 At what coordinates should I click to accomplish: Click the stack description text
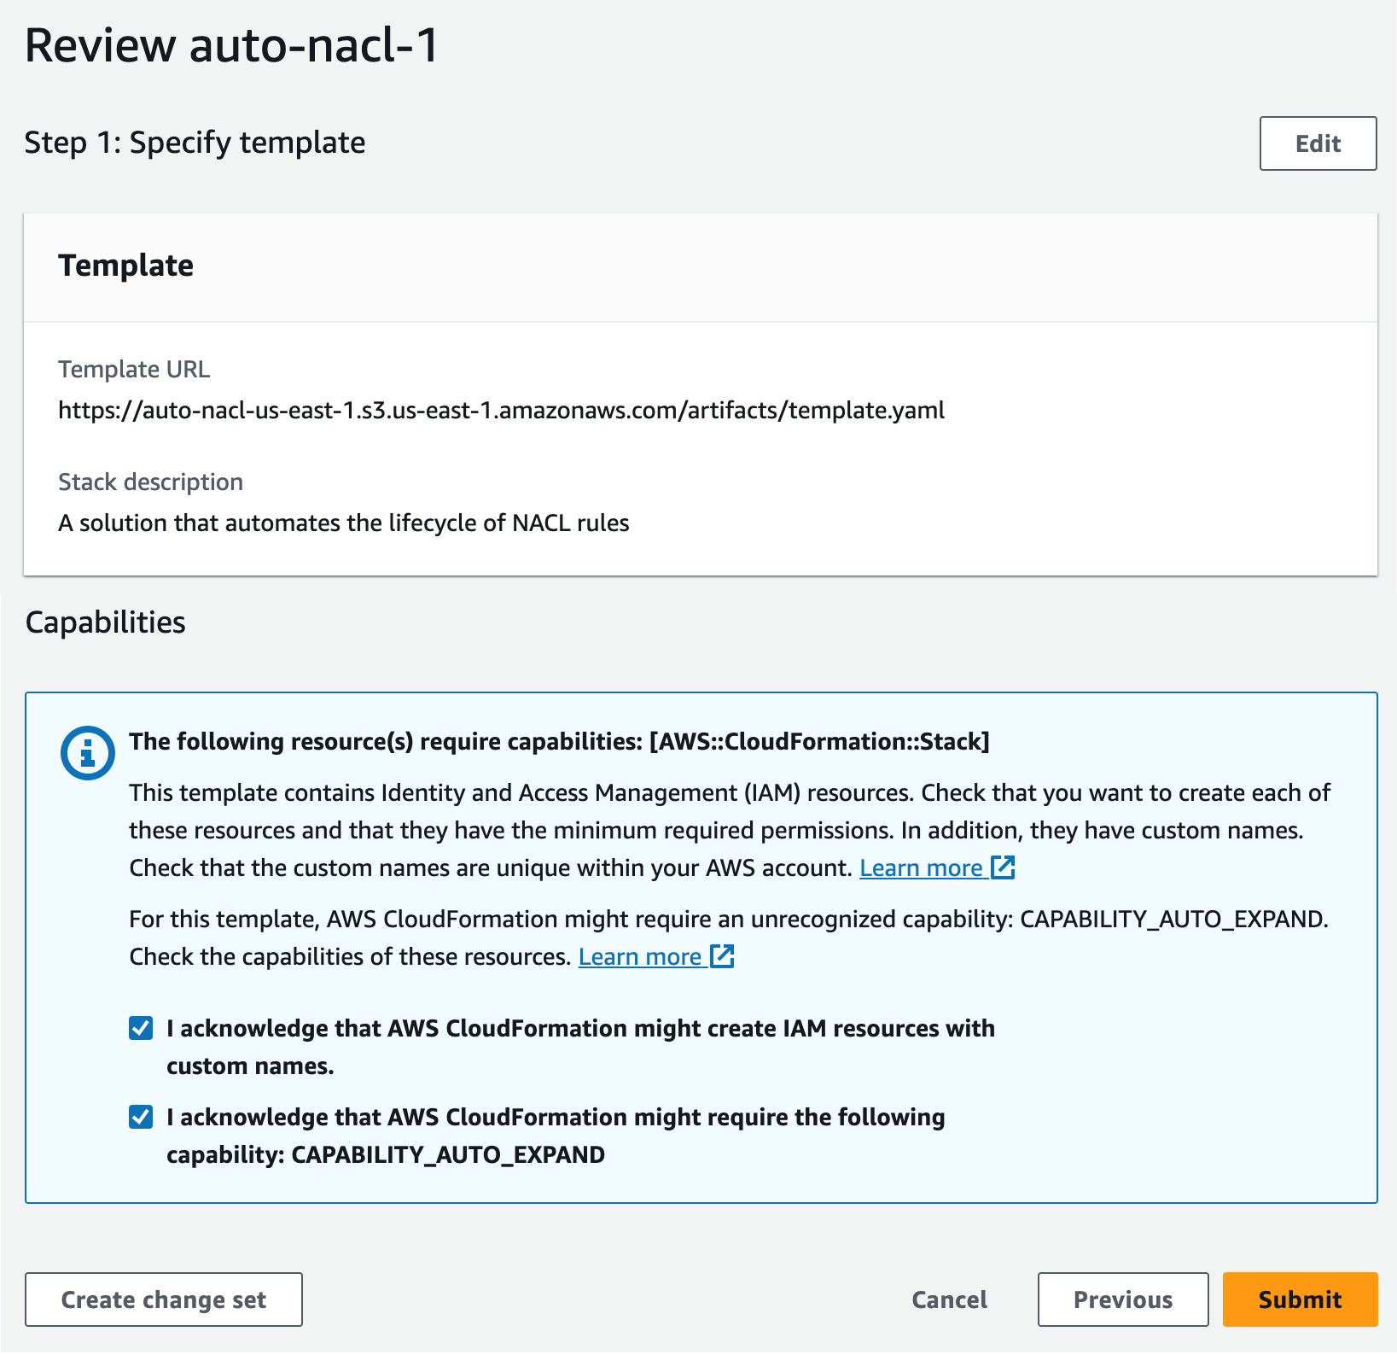(343, 523)
